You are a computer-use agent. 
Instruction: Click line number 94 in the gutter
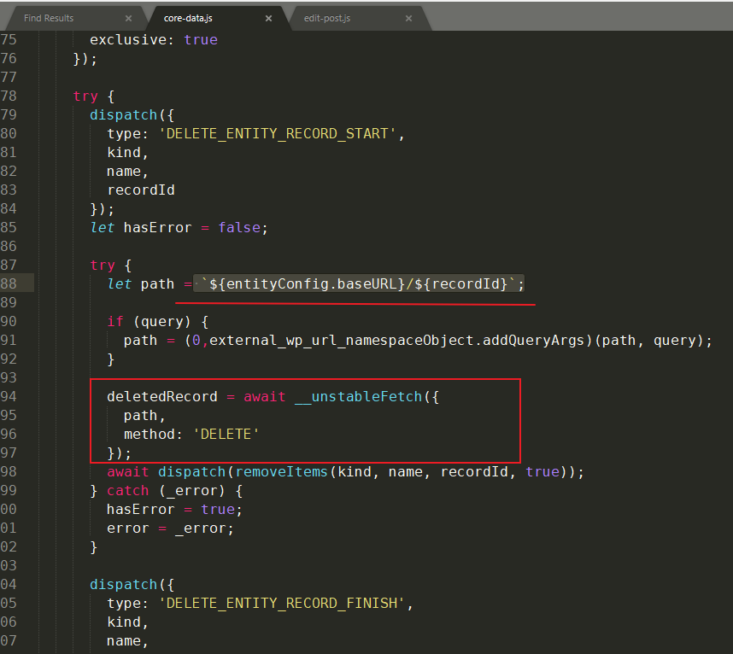pos(9,396)
